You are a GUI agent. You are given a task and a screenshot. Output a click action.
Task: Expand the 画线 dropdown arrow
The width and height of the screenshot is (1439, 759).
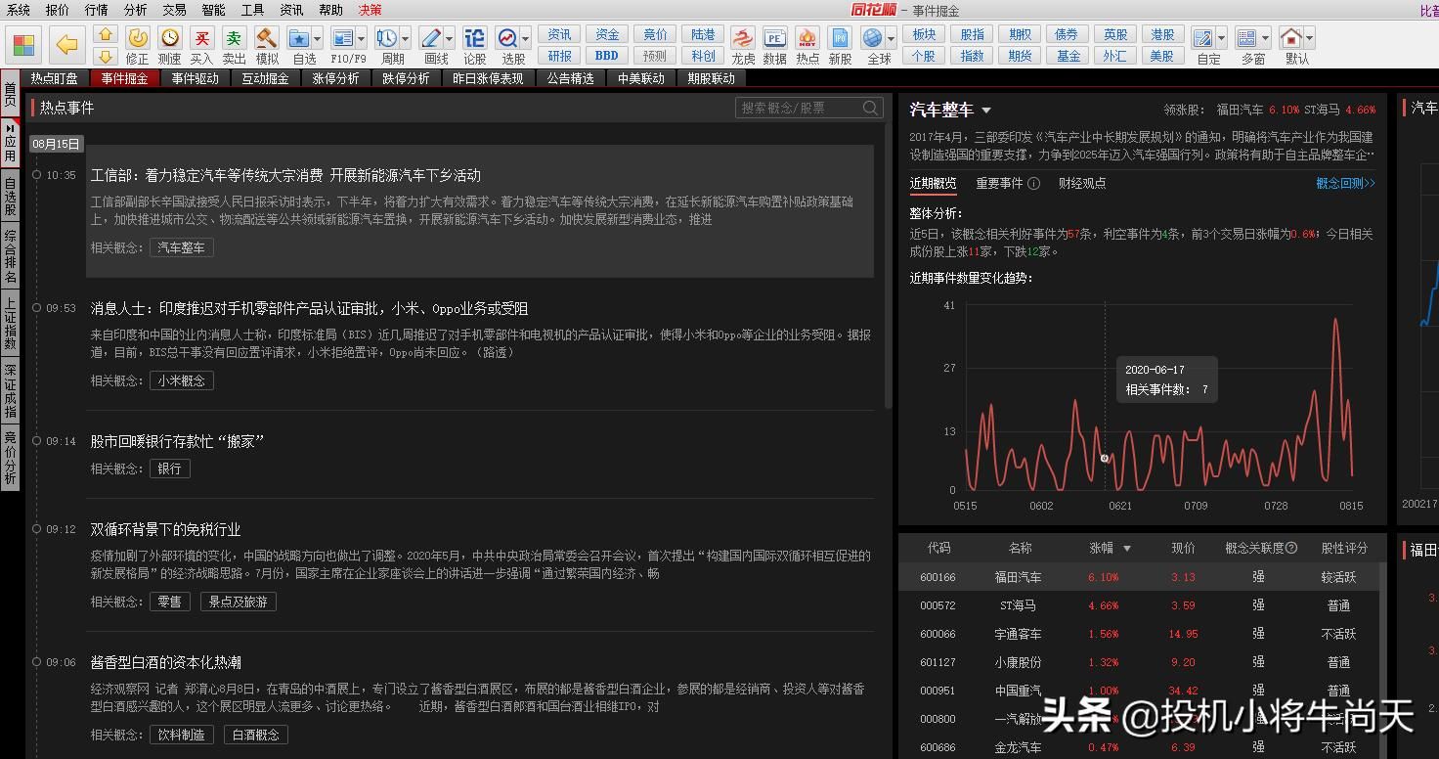(450, 39)
